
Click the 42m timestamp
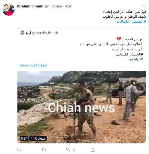coord(69,6)
